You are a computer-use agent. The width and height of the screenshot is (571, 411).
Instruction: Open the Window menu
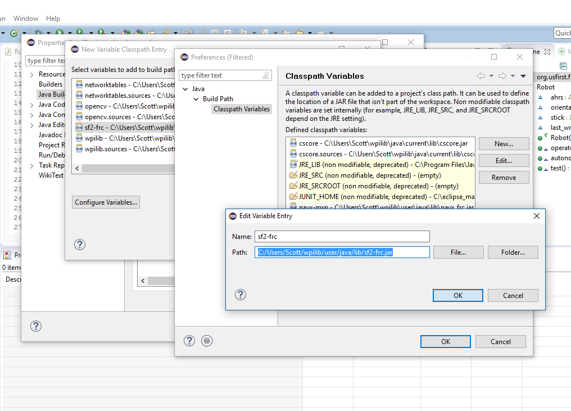pyautogui.click(x=26, y=19)
